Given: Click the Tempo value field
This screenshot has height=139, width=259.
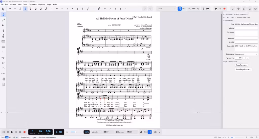Looking at the screenshot, I should tap(238, 58).
